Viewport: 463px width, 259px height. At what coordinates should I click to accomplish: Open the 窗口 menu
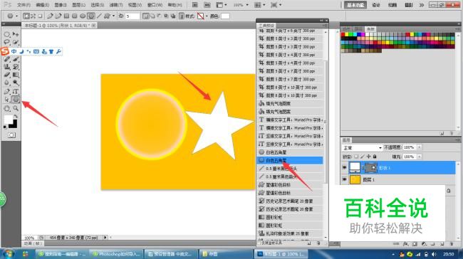click(x=155, y=5)
